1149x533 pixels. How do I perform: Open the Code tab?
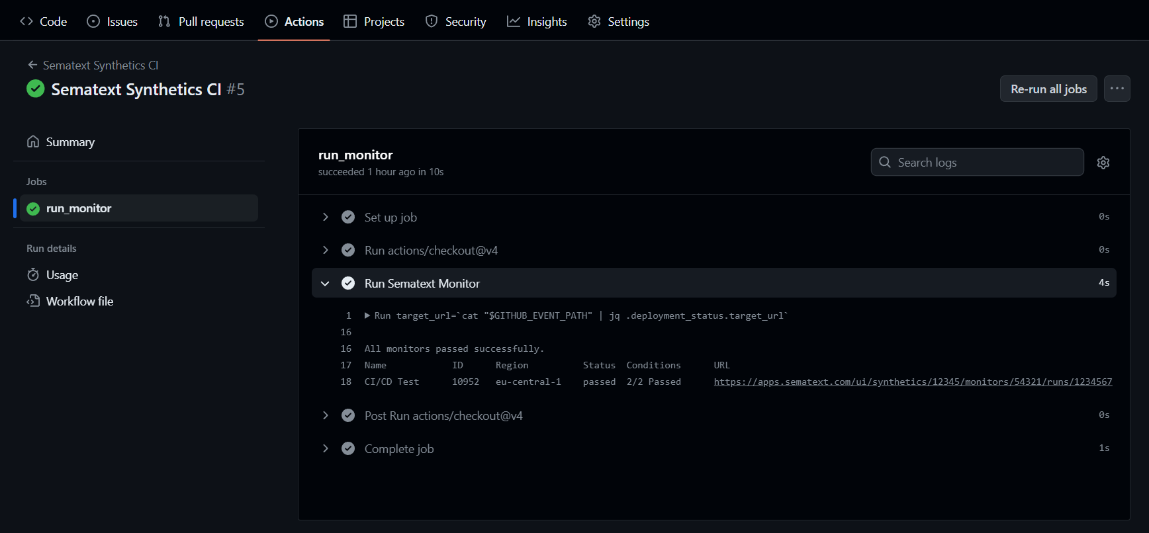point(44,21)
